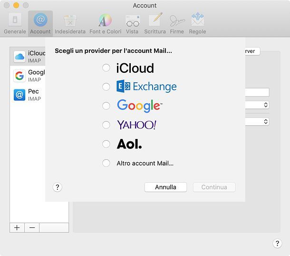Open the Account preferences tab
This screenshot has width=290, height=256.
40,23
